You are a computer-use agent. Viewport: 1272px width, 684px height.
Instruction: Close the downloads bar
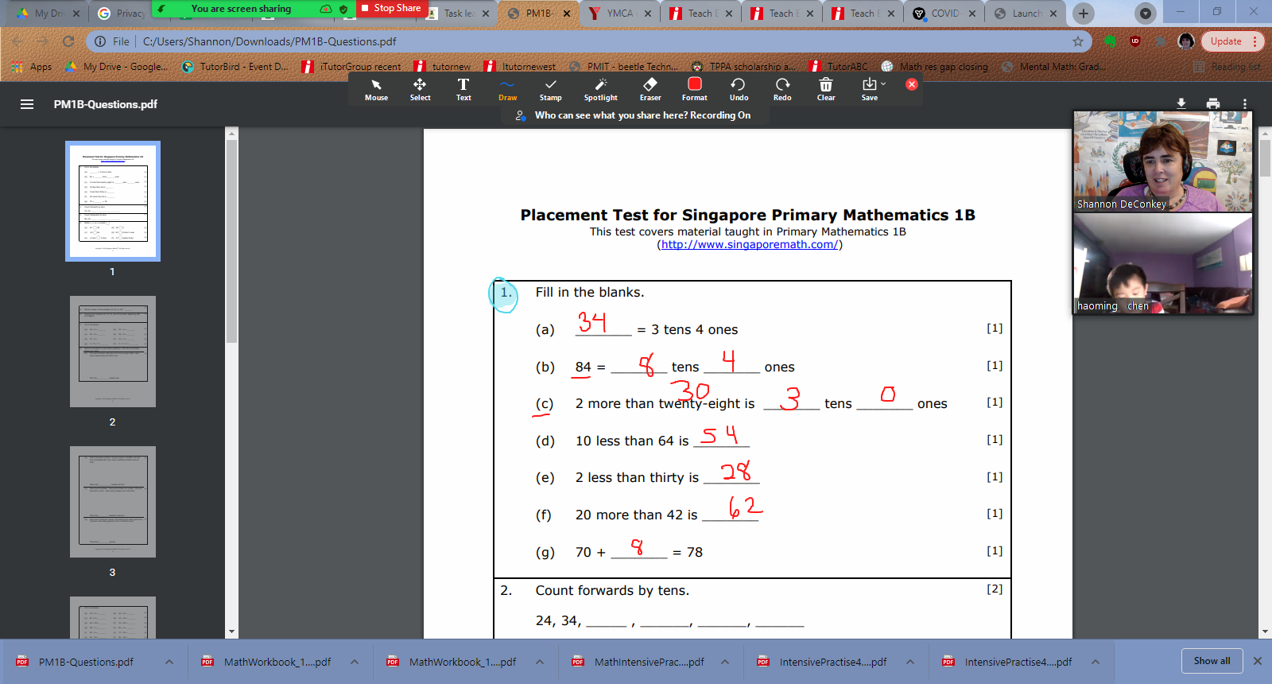(x=1258, y=661)
